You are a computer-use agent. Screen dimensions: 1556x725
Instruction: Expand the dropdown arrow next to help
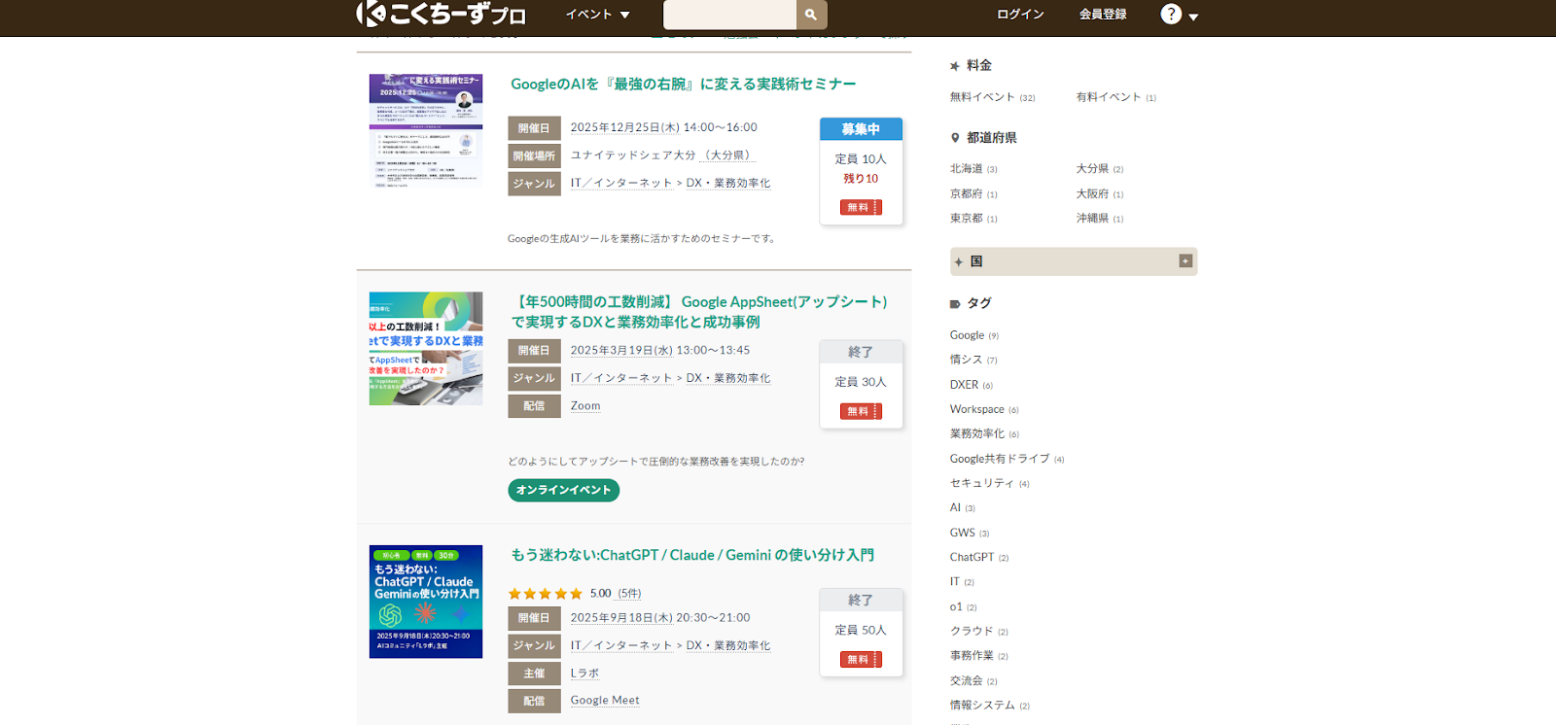pyautogui.click(x=1193, y=17)
